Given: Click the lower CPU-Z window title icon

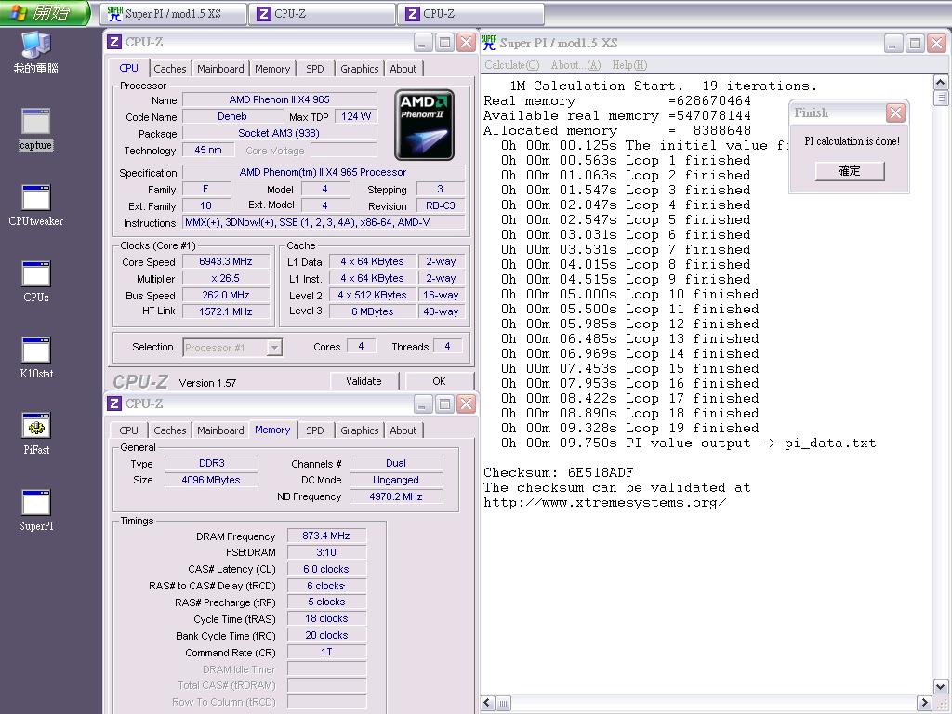Looking at the screenshot, I should click(114, 403).
